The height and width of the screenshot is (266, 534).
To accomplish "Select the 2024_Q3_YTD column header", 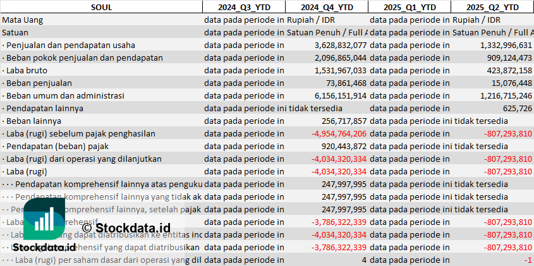I will point(243,7).
